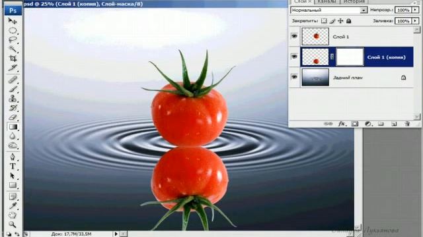This screenshot has height=237, width=423.
Task: Click the link layers icon
Action: pos(328,124)
